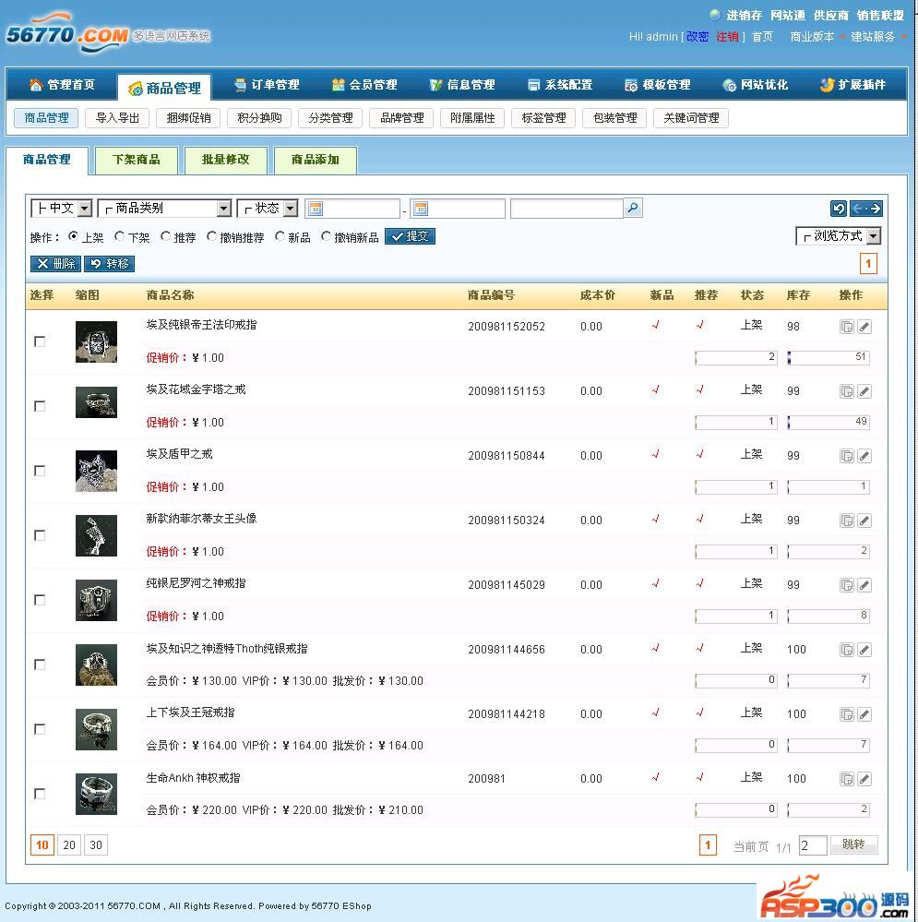Choose the 下架 radio option

tap(119, 236)
